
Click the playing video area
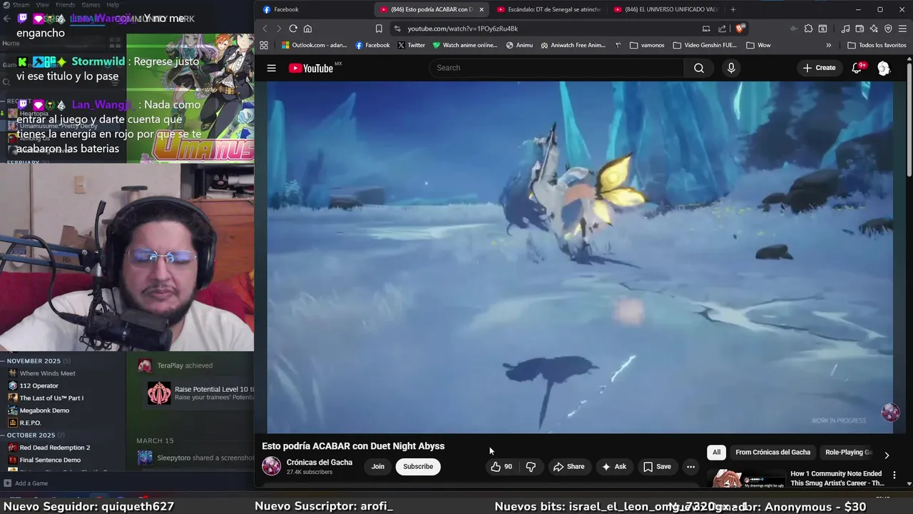pyautogui.click(x=580, y=257)
